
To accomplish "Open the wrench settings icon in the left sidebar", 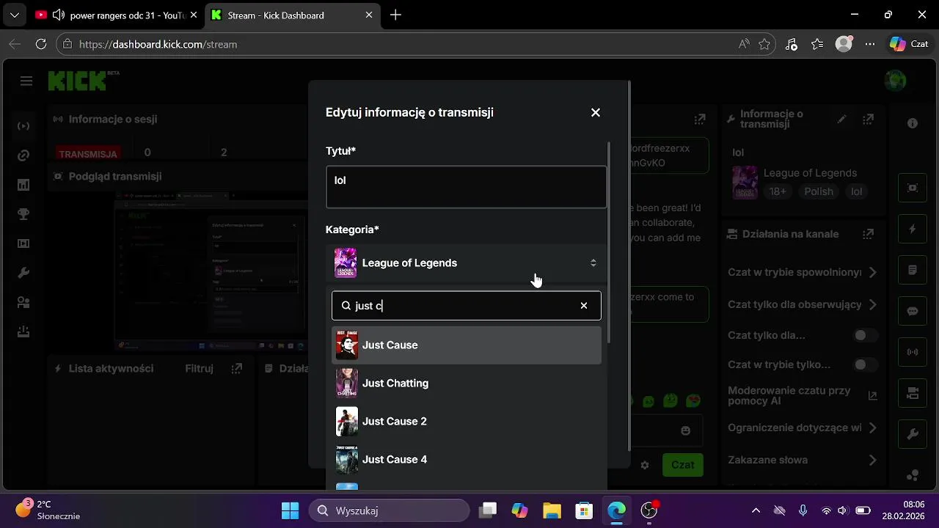I will point(23,273).
